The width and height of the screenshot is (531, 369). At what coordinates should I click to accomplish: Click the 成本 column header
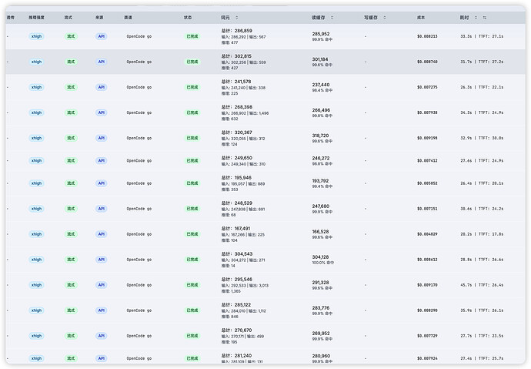coord(421,18)
